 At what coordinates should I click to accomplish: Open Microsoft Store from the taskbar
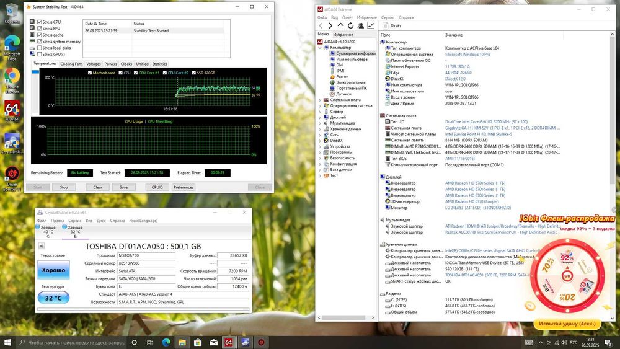pyautogui.click(x=198, y=342)
